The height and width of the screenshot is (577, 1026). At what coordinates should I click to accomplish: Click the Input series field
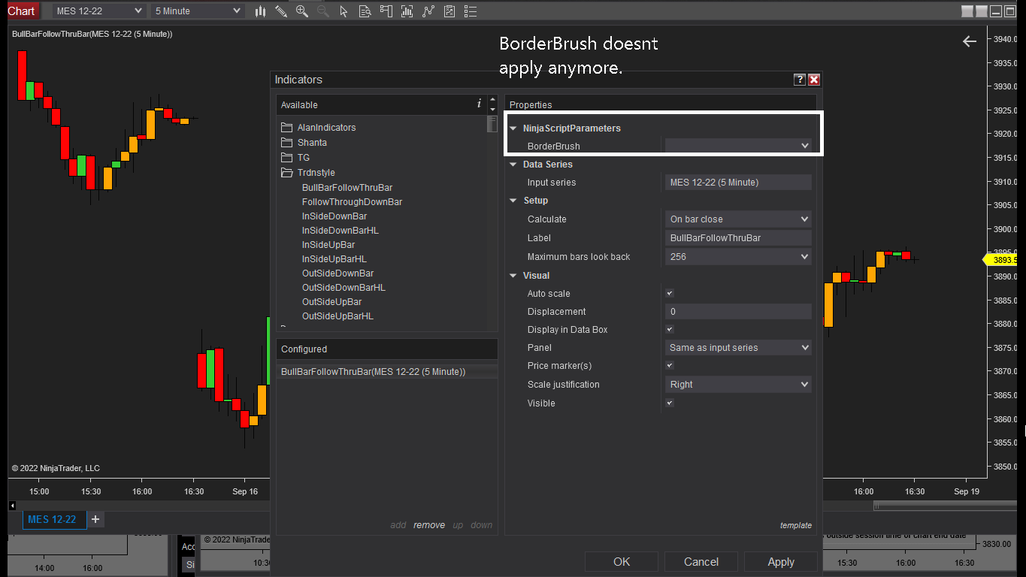pyautogui.click(x=738, y=183)
